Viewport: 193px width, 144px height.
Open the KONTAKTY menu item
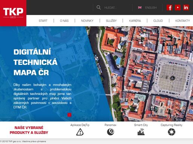click(182, 21)
